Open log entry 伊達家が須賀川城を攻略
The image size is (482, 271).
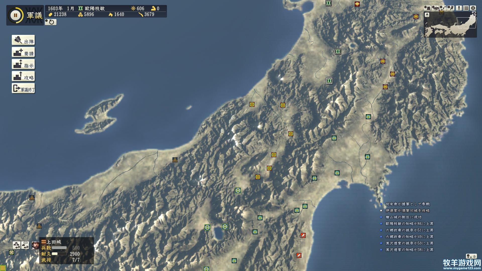408,211
